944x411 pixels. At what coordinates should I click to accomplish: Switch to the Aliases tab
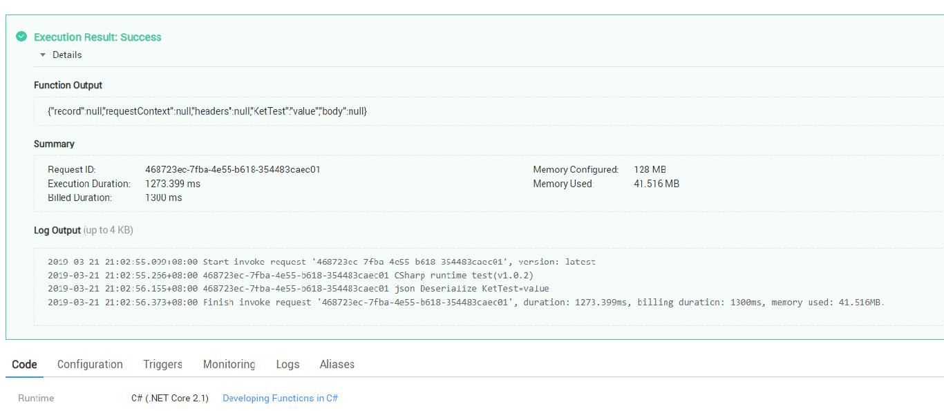pos(337,364)
